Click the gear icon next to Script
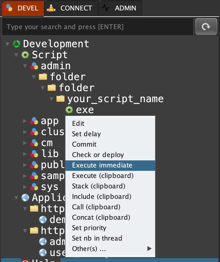220x262 pixels. tap(25, 55)
